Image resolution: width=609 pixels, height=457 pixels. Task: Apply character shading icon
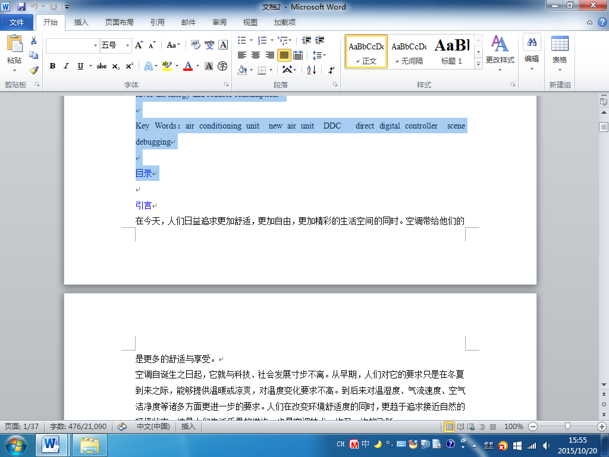(209, 66)
